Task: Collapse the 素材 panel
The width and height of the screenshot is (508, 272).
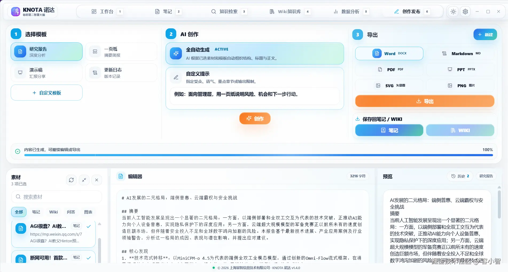Action: click(x=84, y=180)
